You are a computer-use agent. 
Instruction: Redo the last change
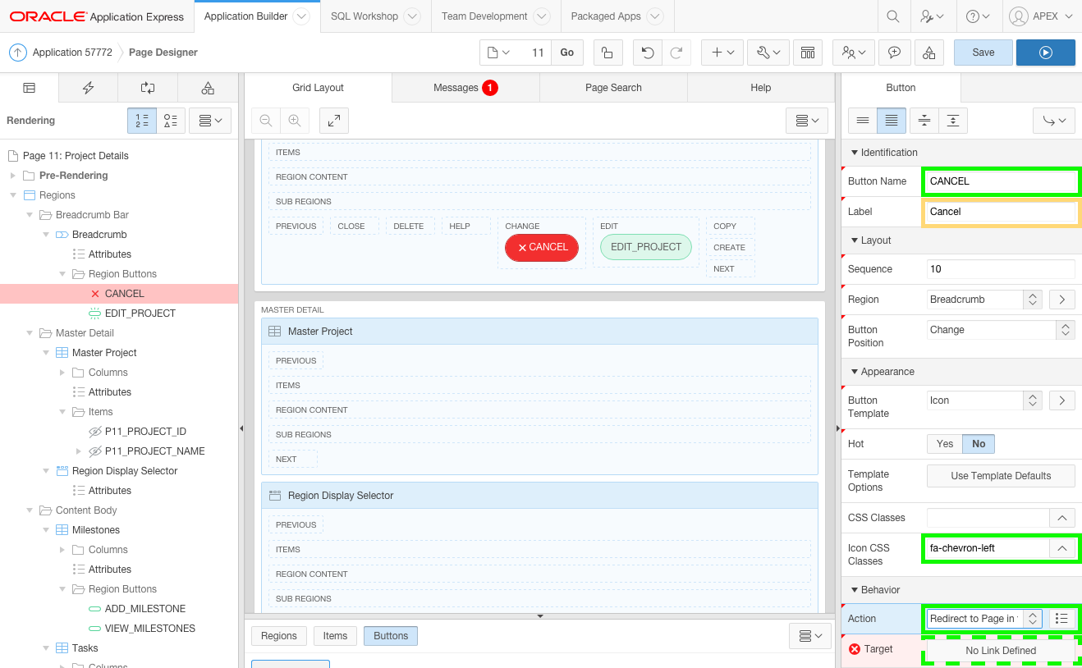click(676, 53)
